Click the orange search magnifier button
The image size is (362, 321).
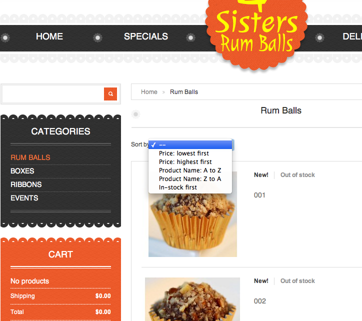click(x=110, y=94)
